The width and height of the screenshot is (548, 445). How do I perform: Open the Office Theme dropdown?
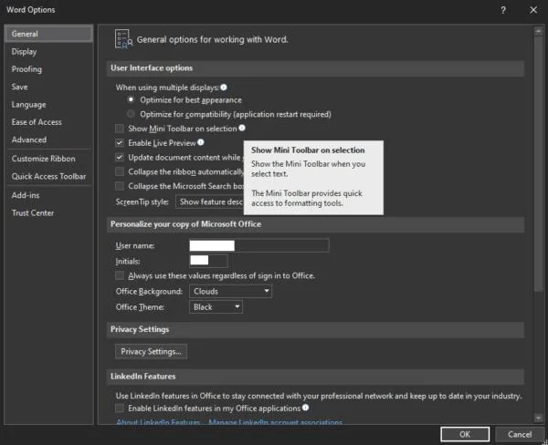pyautogui.click(x=216, y=307)
